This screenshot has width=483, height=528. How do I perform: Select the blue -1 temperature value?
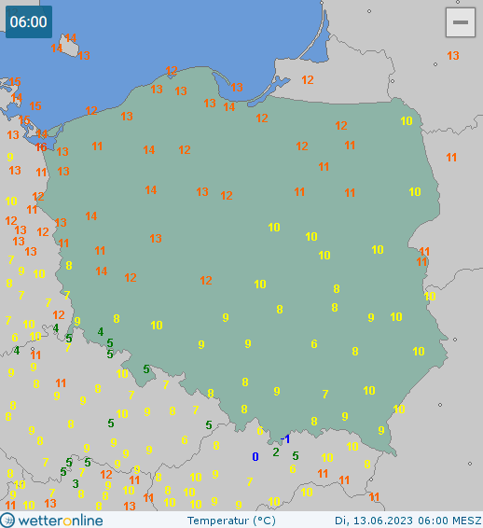coord(285,439)
